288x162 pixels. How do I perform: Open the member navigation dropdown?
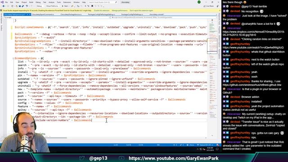point(164,18)
